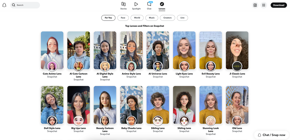Open AI Cute Cartoon Lens thumbnail

79,50
